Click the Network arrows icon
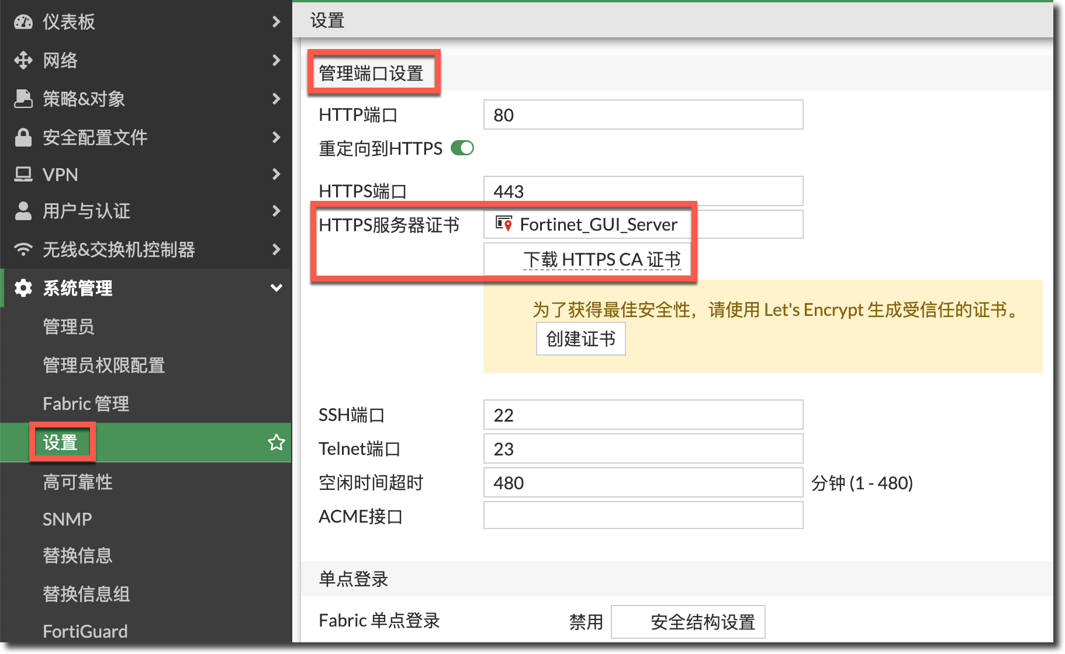The image size is (1065, 654). point(23,60)
